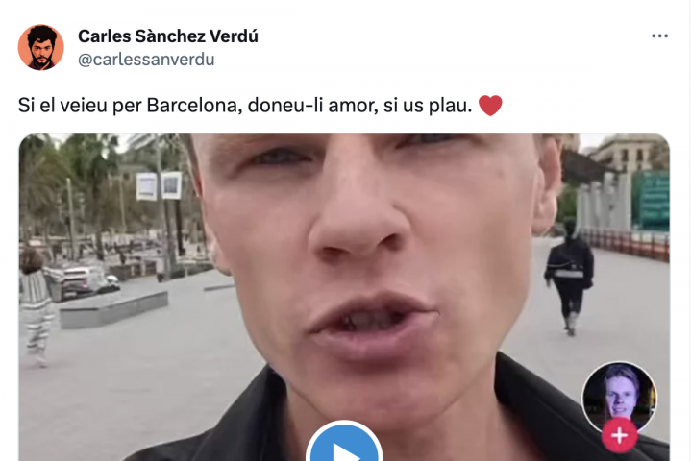This screenshot has width=692, height=461.
Task: Click the phrase "si us plau" in the tweet
Action: (427, 106)
